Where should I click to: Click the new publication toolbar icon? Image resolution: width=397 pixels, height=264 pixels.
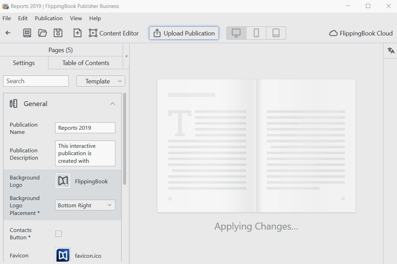click(x=27, y=33)
